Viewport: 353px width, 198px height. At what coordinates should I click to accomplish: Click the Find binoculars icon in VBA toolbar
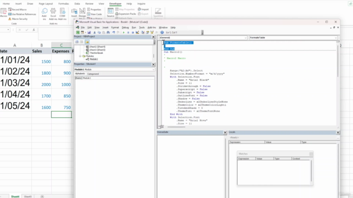(x=108, y=32)
